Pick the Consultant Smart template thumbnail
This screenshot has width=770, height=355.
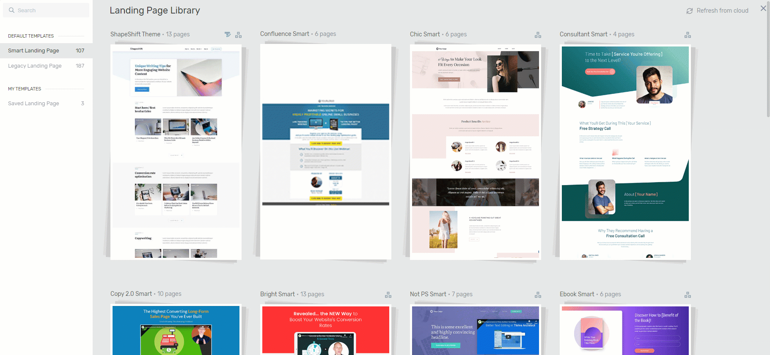(625, 152)
